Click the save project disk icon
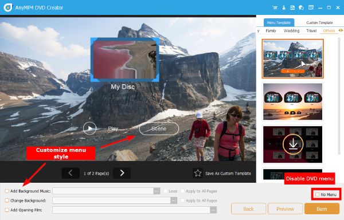Image resolution: width=344 pixels, height=220 pixels. tap(292, 7)
